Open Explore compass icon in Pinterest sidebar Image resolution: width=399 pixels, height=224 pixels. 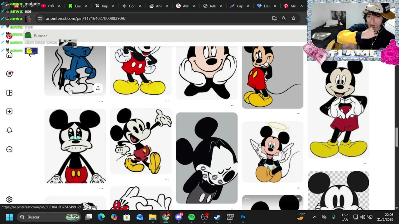pyautogui.click(x=9, y=74)
